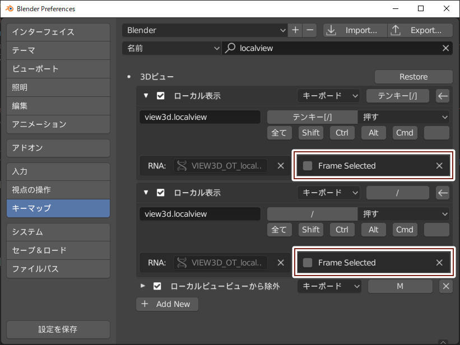Click the first view3d.localview identifier field

click(x=200, y=117)
